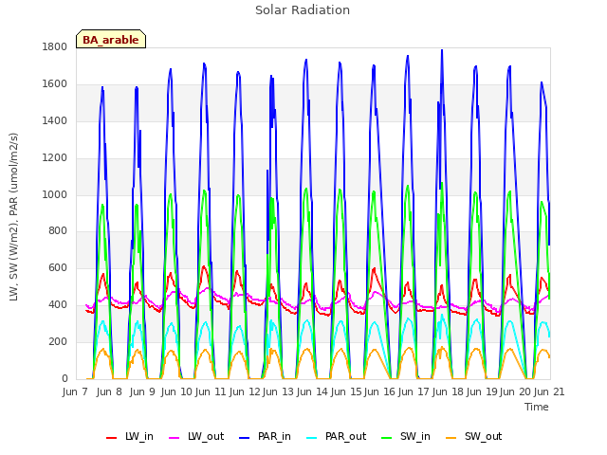Click the Jun 9 x-axis label

click(x=142, y=391)
